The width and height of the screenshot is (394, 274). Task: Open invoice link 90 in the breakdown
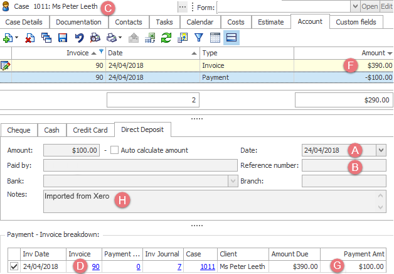point(96,266)
